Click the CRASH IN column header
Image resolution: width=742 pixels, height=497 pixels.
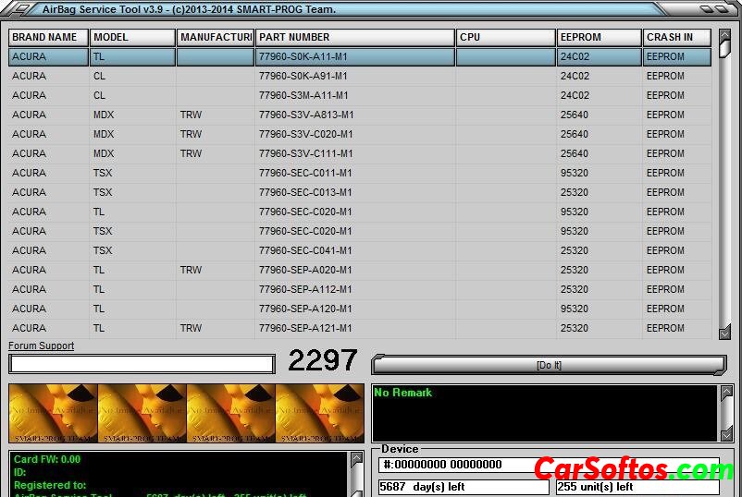(676, 38)
